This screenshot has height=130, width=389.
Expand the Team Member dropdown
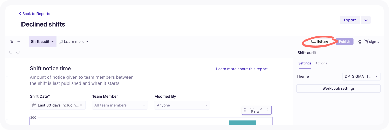coord(120,105)
